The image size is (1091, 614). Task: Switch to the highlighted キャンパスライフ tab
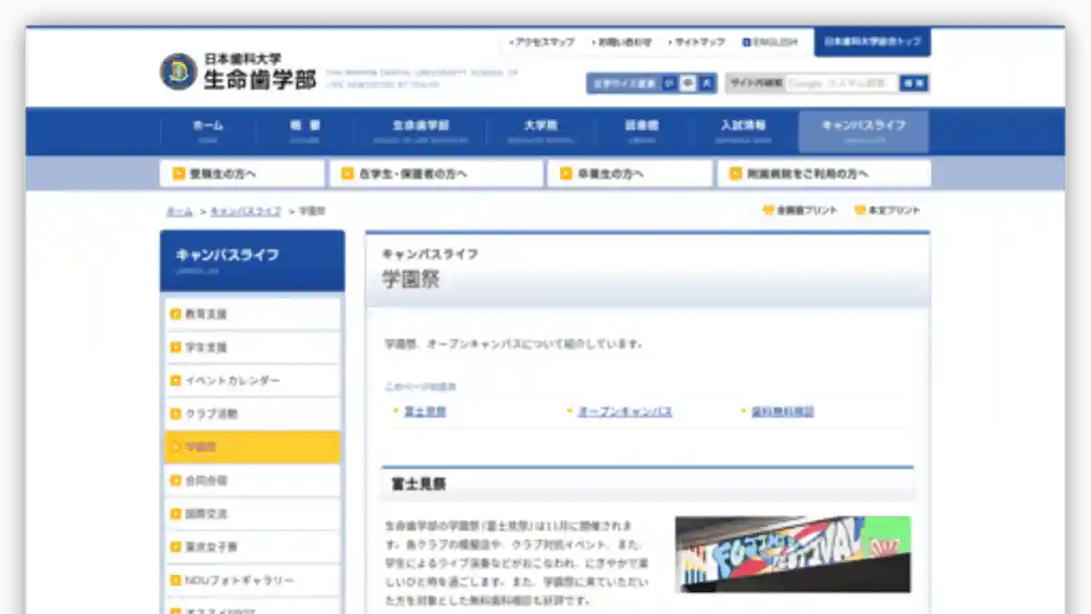862,130
